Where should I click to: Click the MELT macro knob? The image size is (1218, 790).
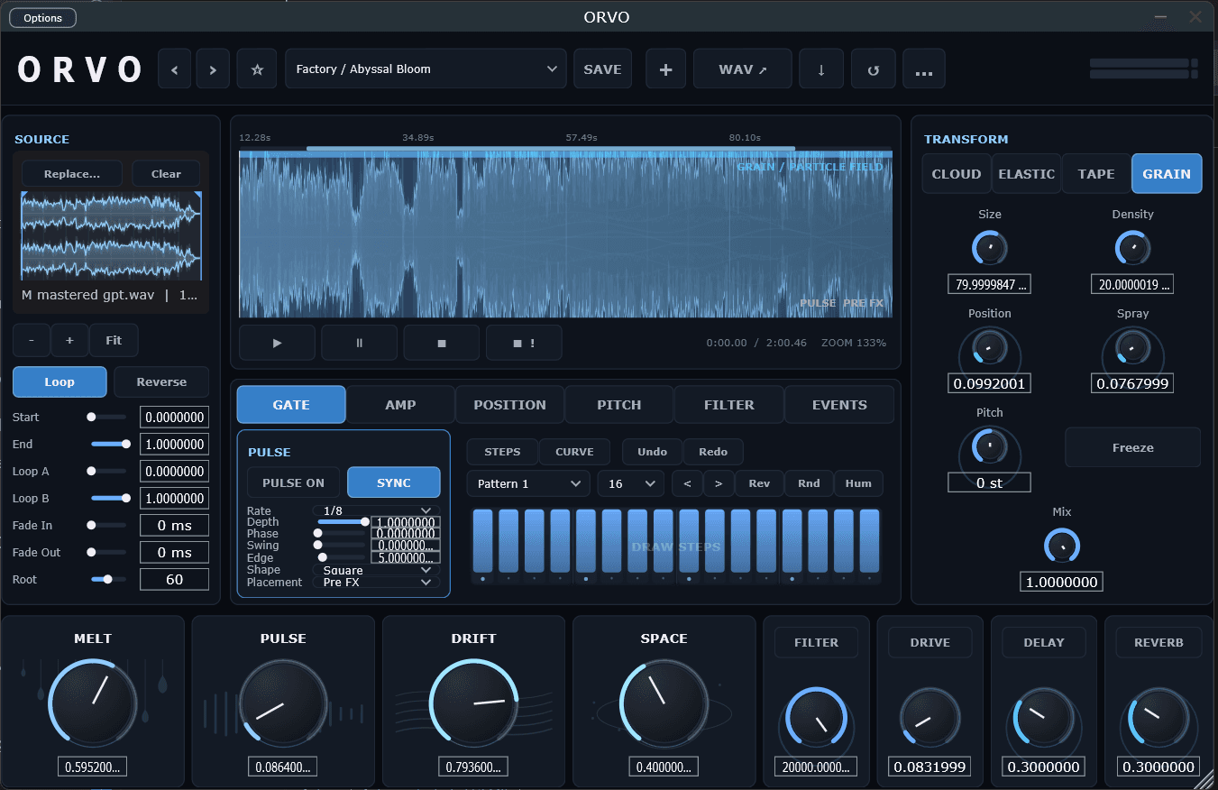pyautogui.click(x=93, y=702)
